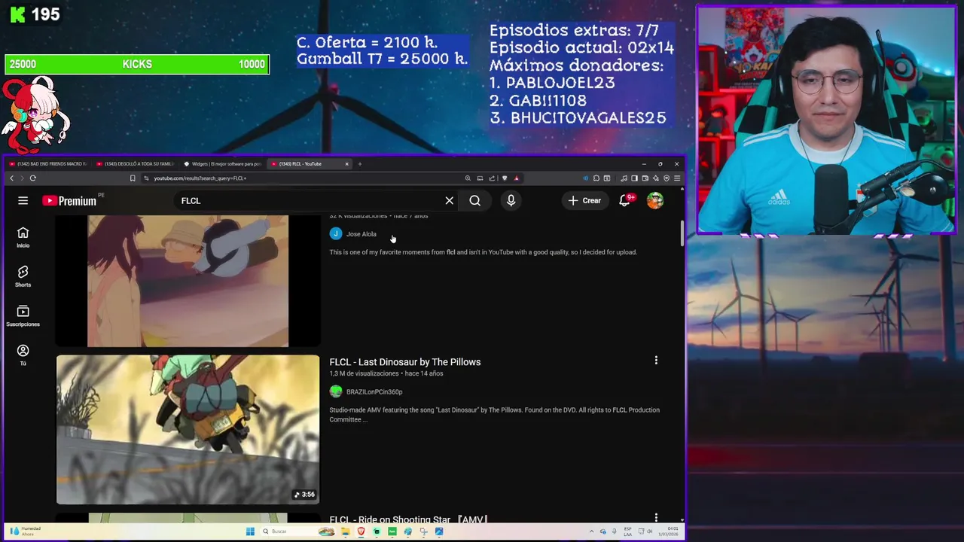This screenshot has width=964, height=542.
Task: Click the KICKS goal progress bar
Action: tap(137, 64)
